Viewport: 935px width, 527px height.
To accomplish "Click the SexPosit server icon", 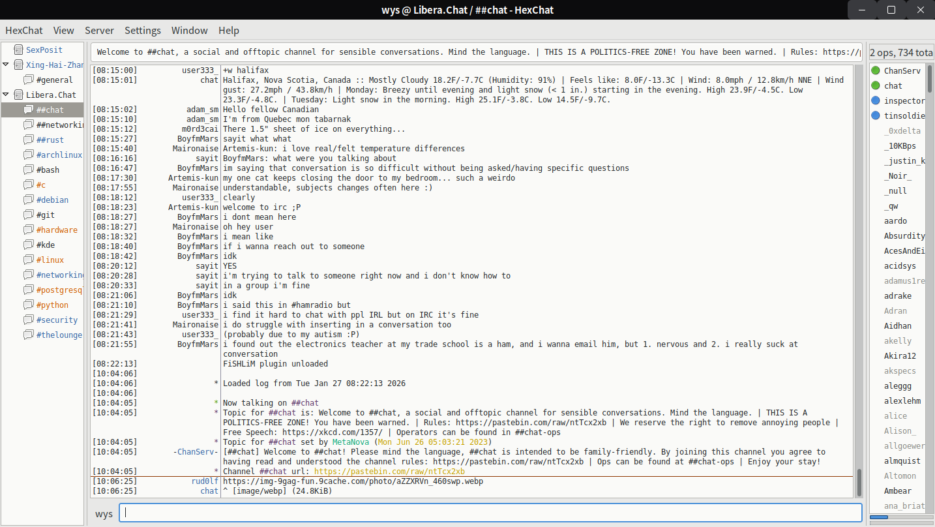I will tap(18, 50).
